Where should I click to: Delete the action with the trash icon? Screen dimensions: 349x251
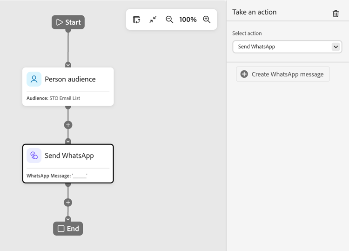pos(336,14)
